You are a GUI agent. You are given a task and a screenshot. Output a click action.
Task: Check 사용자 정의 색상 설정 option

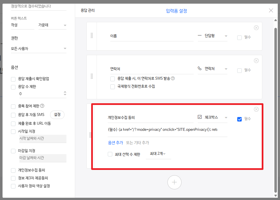[13, 186]
